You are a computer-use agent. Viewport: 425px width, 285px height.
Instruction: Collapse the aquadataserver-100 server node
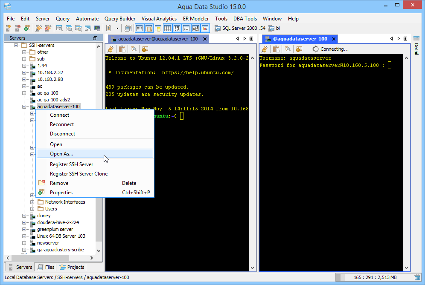[x=24, y=107]
